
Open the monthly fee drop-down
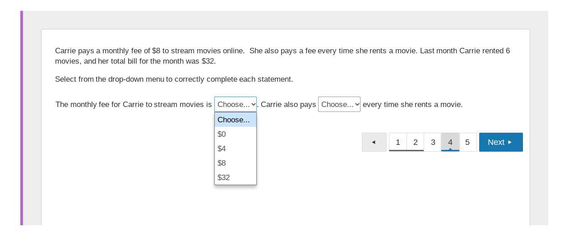point(235,104)
